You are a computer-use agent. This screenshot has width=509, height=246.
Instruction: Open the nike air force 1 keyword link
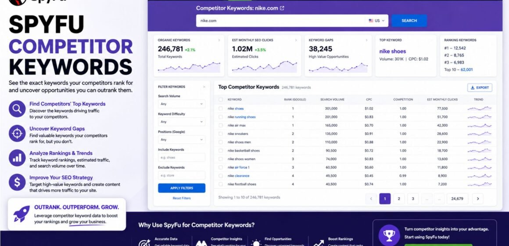click(x=239, y=167)
